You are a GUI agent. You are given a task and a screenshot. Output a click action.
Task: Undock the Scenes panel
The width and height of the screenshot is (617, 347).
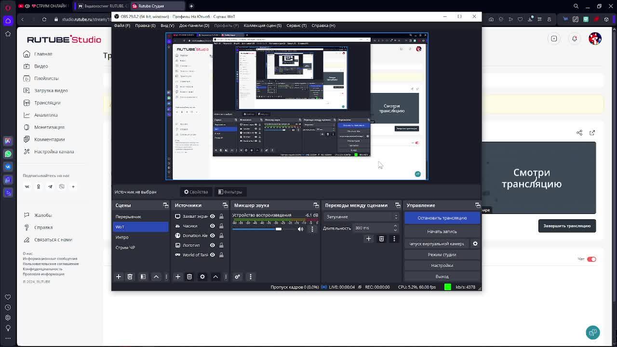tap(166, 205)
